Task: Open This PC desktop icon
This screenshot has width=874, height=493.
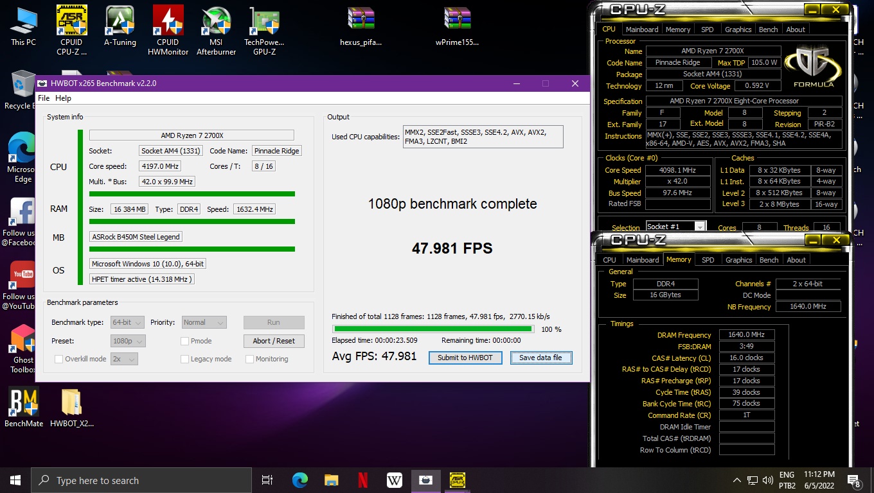Action: [23, 26]
